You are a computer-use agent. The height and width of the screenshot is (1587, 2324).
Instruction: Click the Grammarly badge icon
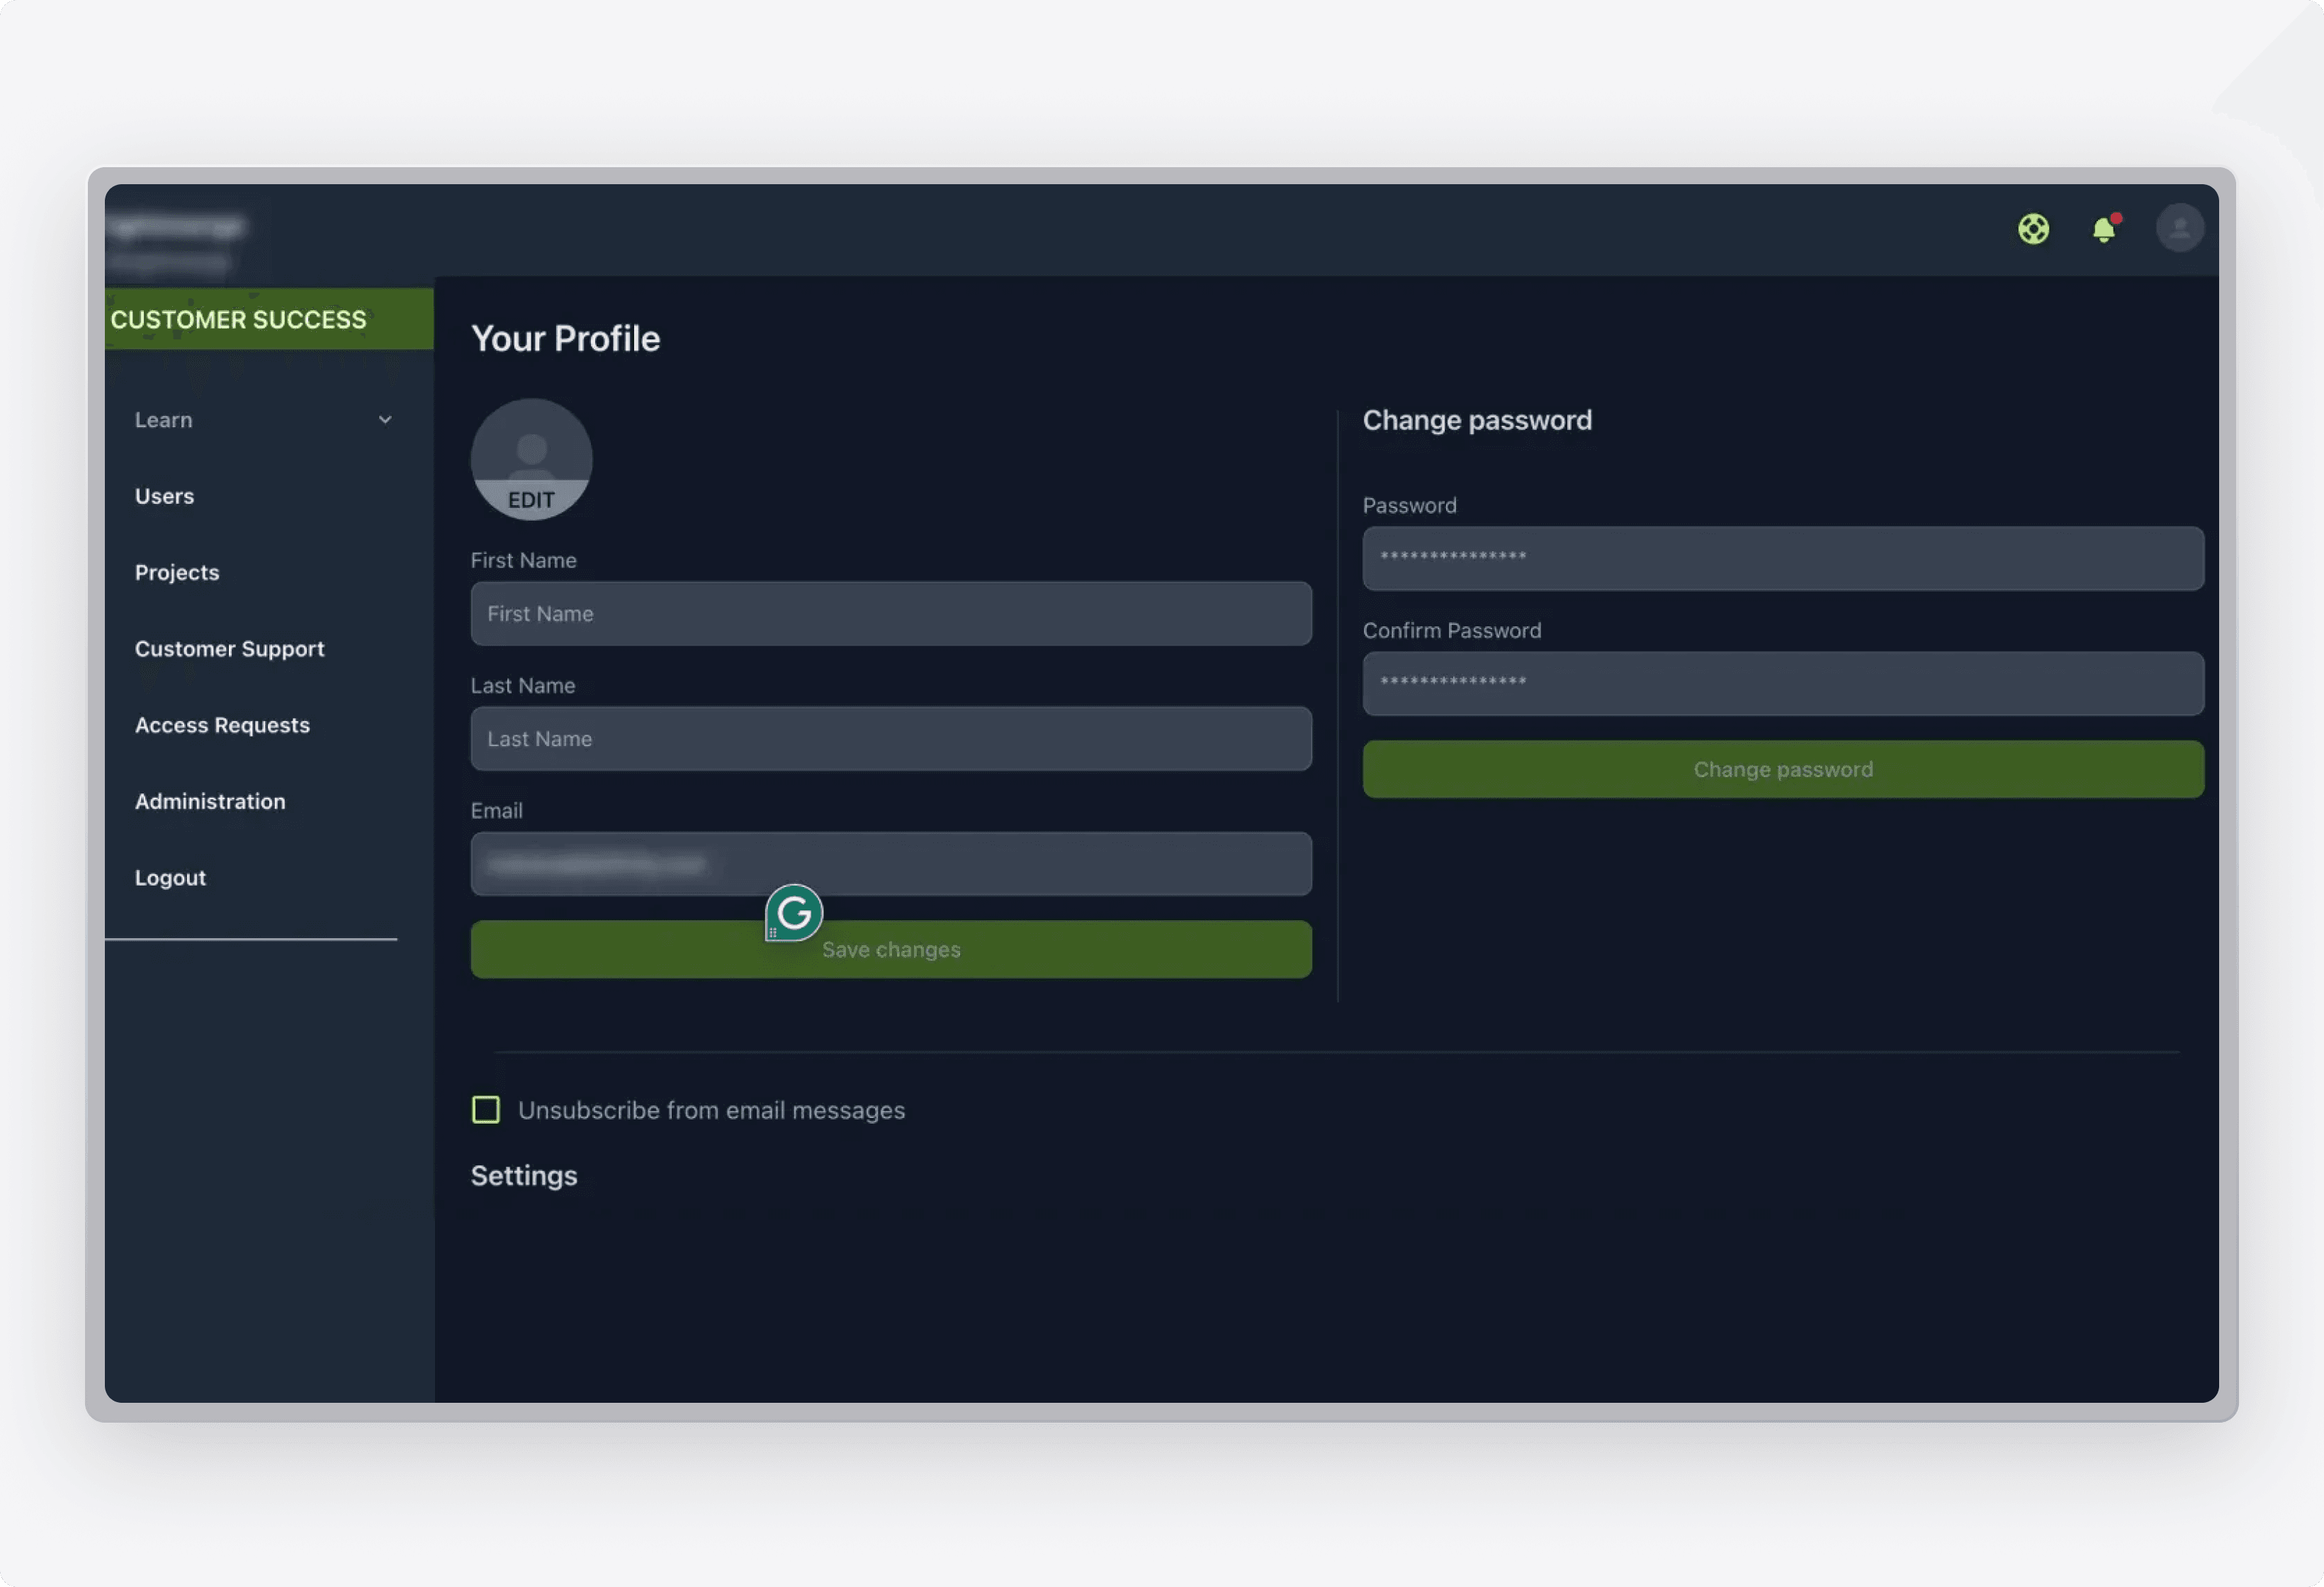(794, 912)
